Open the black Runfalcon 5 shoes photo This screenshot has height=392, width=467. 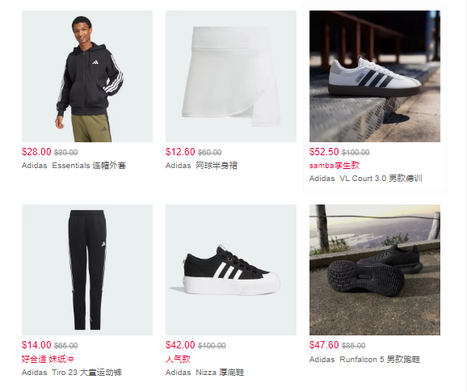(x=375, y=270)
